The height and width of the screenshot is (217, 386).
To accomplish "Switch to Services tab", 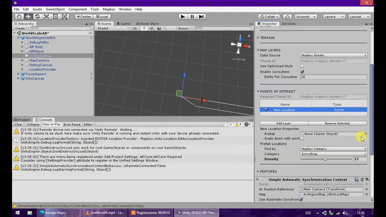I will (x=288, y=24).
